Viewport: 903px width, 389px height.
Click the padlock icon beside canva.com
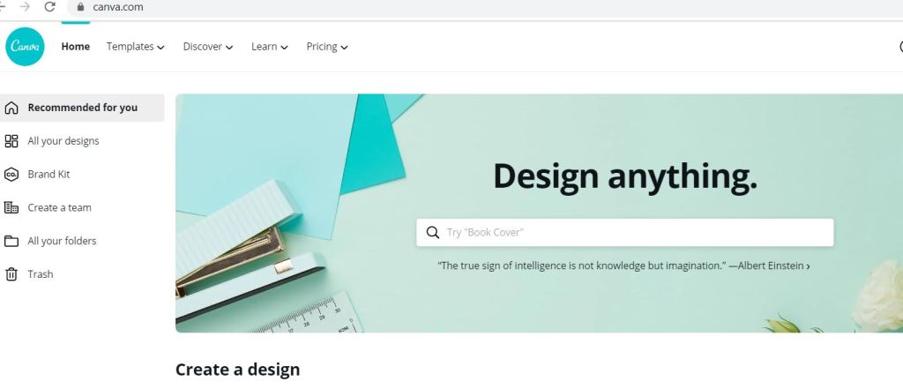pyautogui.click(x=80, y=7)
